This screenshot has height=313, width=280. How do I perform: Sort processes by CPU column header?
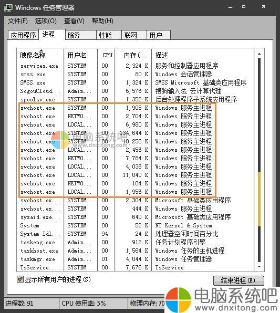coord(106,55)
